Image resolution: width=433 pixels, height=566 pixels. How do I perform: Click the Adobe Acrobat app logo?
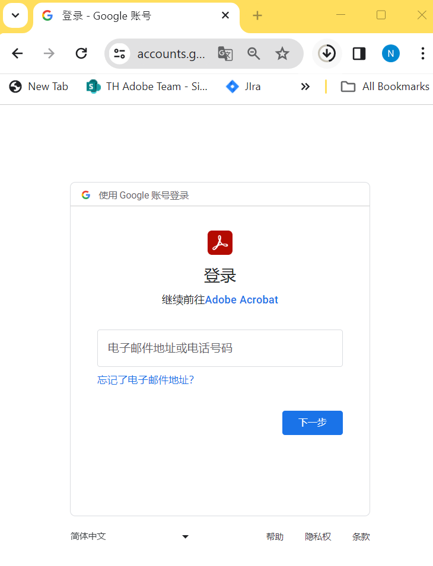tap(220, 242)
